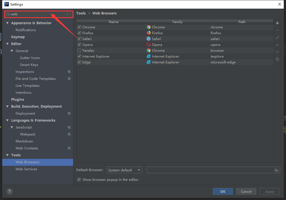Select Smart Keys tree entry
This screenshot has width=286, height=200.
pos(29,65)
